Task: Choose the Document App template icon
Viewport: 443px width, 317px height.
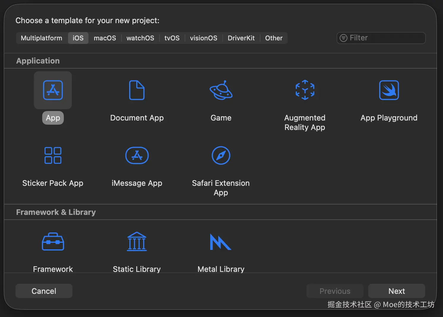Action: pyautogui.click(x=137, y=90)
